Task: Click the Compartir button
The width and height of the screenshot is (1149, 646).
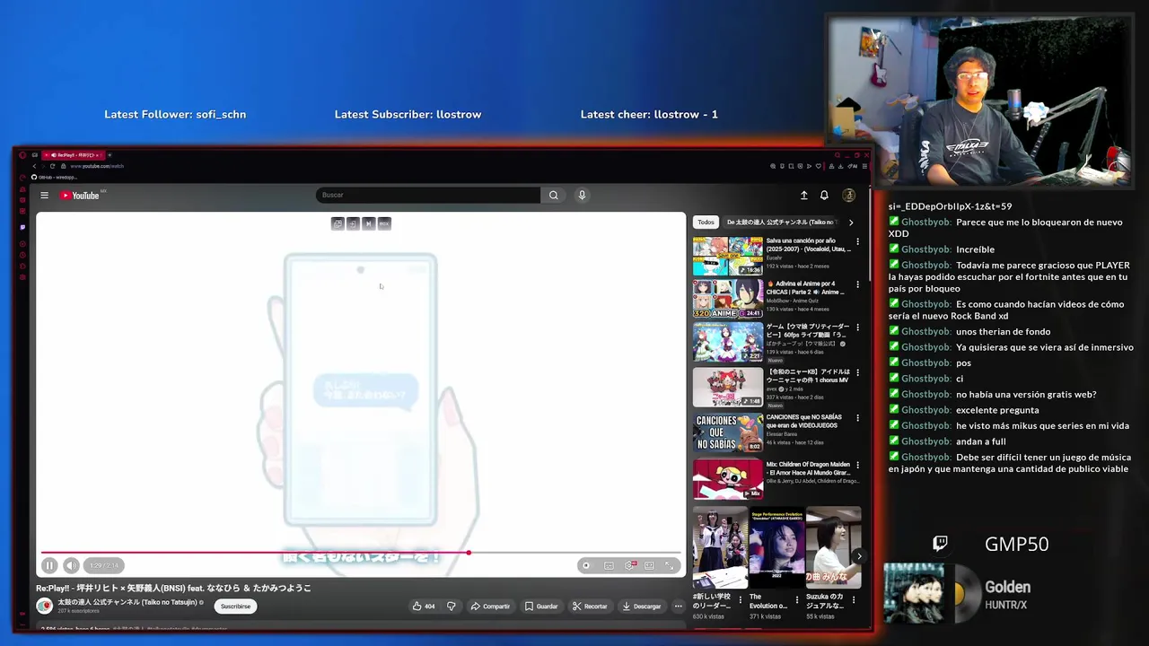Action: point(490,607)
